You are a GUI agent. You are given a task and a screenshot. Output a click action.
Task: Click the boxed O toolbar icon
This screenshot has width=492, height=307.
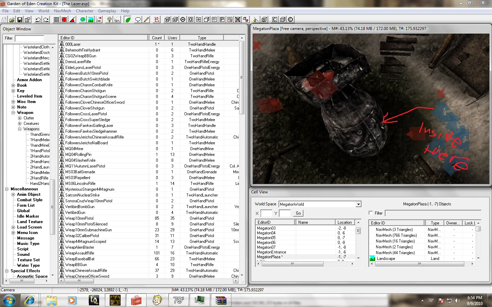191,20
